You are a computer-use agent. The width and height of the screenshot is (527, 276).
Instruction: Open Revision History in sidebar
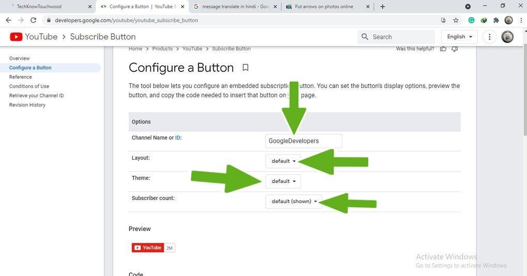point(27,105)
